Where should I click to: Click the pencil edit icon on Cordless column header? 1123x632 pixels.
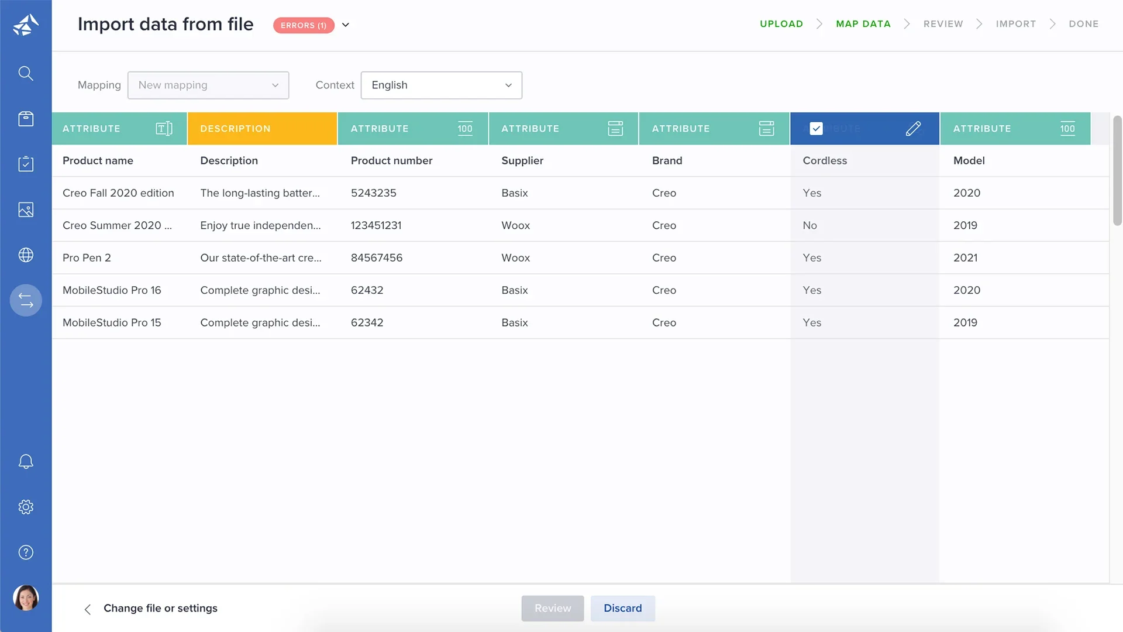tap(913, 128)
